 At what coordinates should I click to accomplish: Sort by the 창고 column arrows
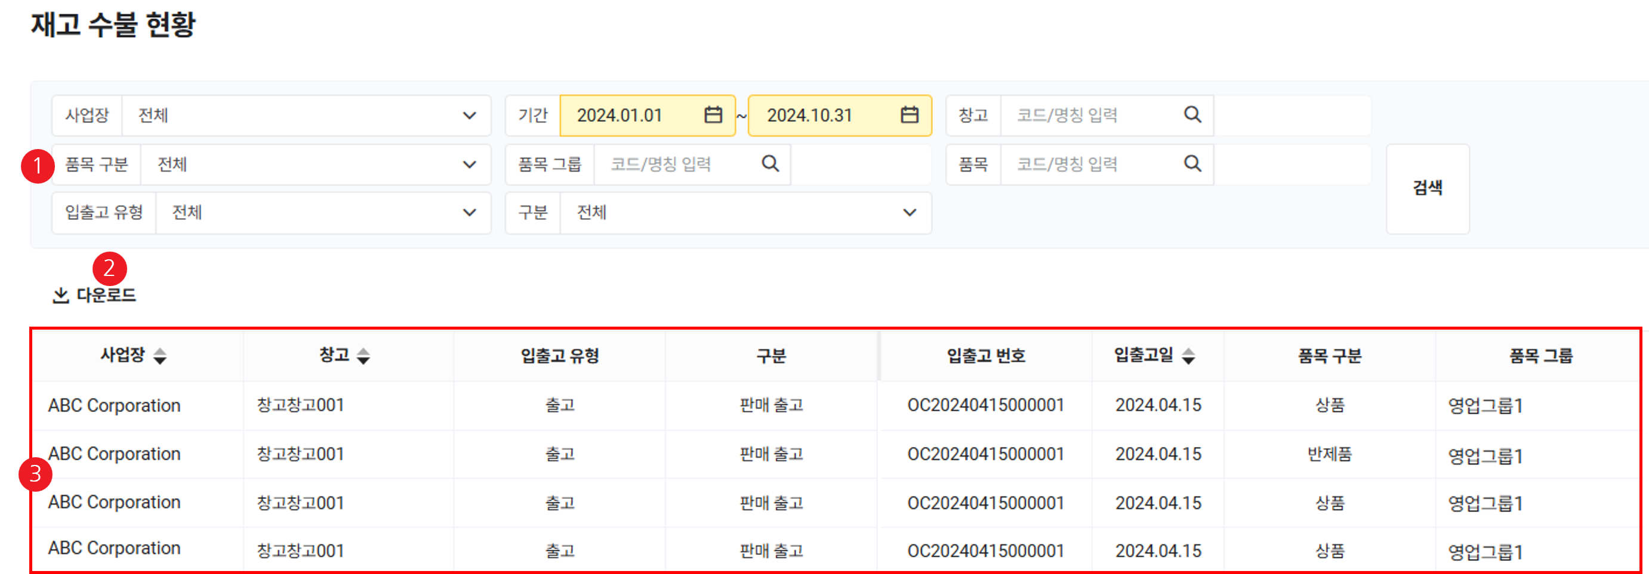pyautogui.click(x=363, y=356)
